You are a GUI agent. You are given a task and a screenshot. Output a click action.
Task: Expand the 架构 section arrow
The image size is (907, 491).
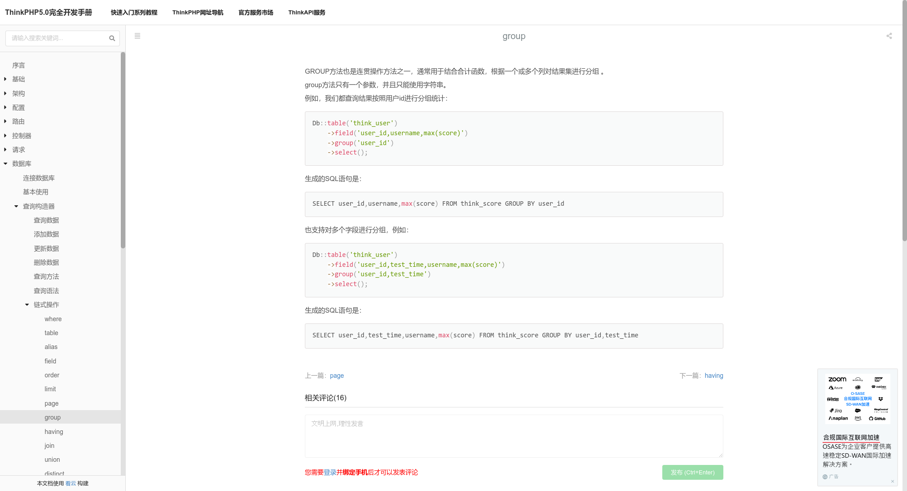[x=5, y=93]
